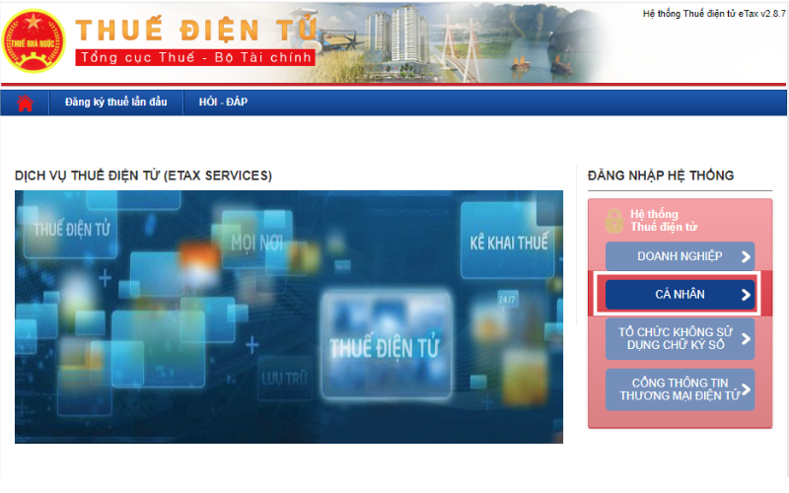Click the padlock icon in login panel

point(613,221)
